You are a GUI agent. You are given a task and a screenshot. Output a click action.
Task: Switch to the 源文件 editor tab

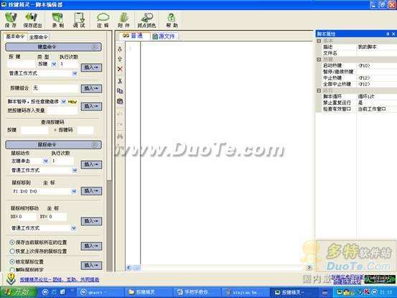(x=164, y=37)
